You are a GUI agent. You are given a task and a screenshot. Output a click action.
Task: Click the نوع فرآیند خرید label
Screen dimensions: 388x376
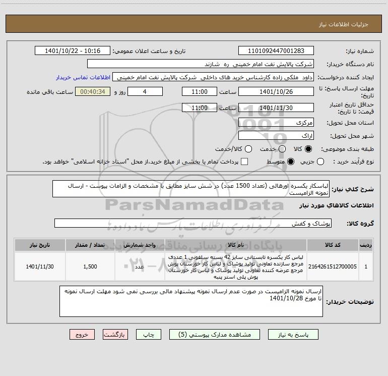point(353,162)
